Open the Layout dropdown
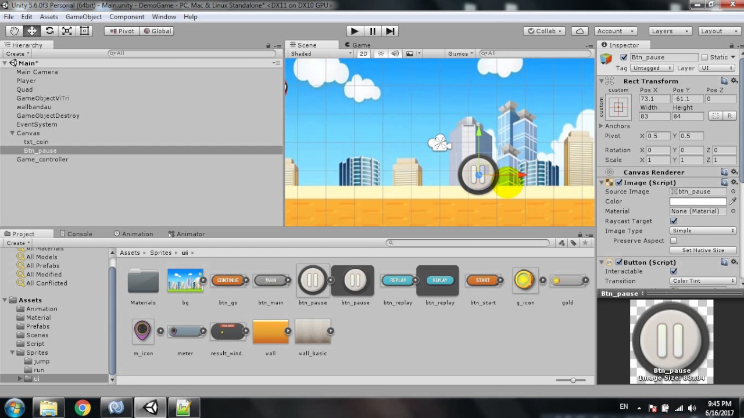 tap(719, 31)
